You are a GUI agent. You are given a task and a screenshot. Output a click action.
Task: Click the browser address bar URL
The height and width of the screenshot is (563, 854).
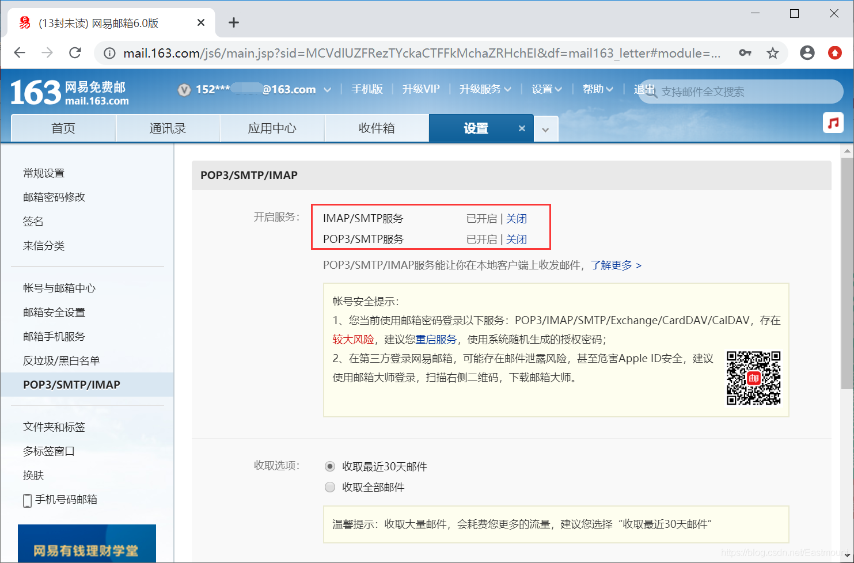[x=422, y=54]
